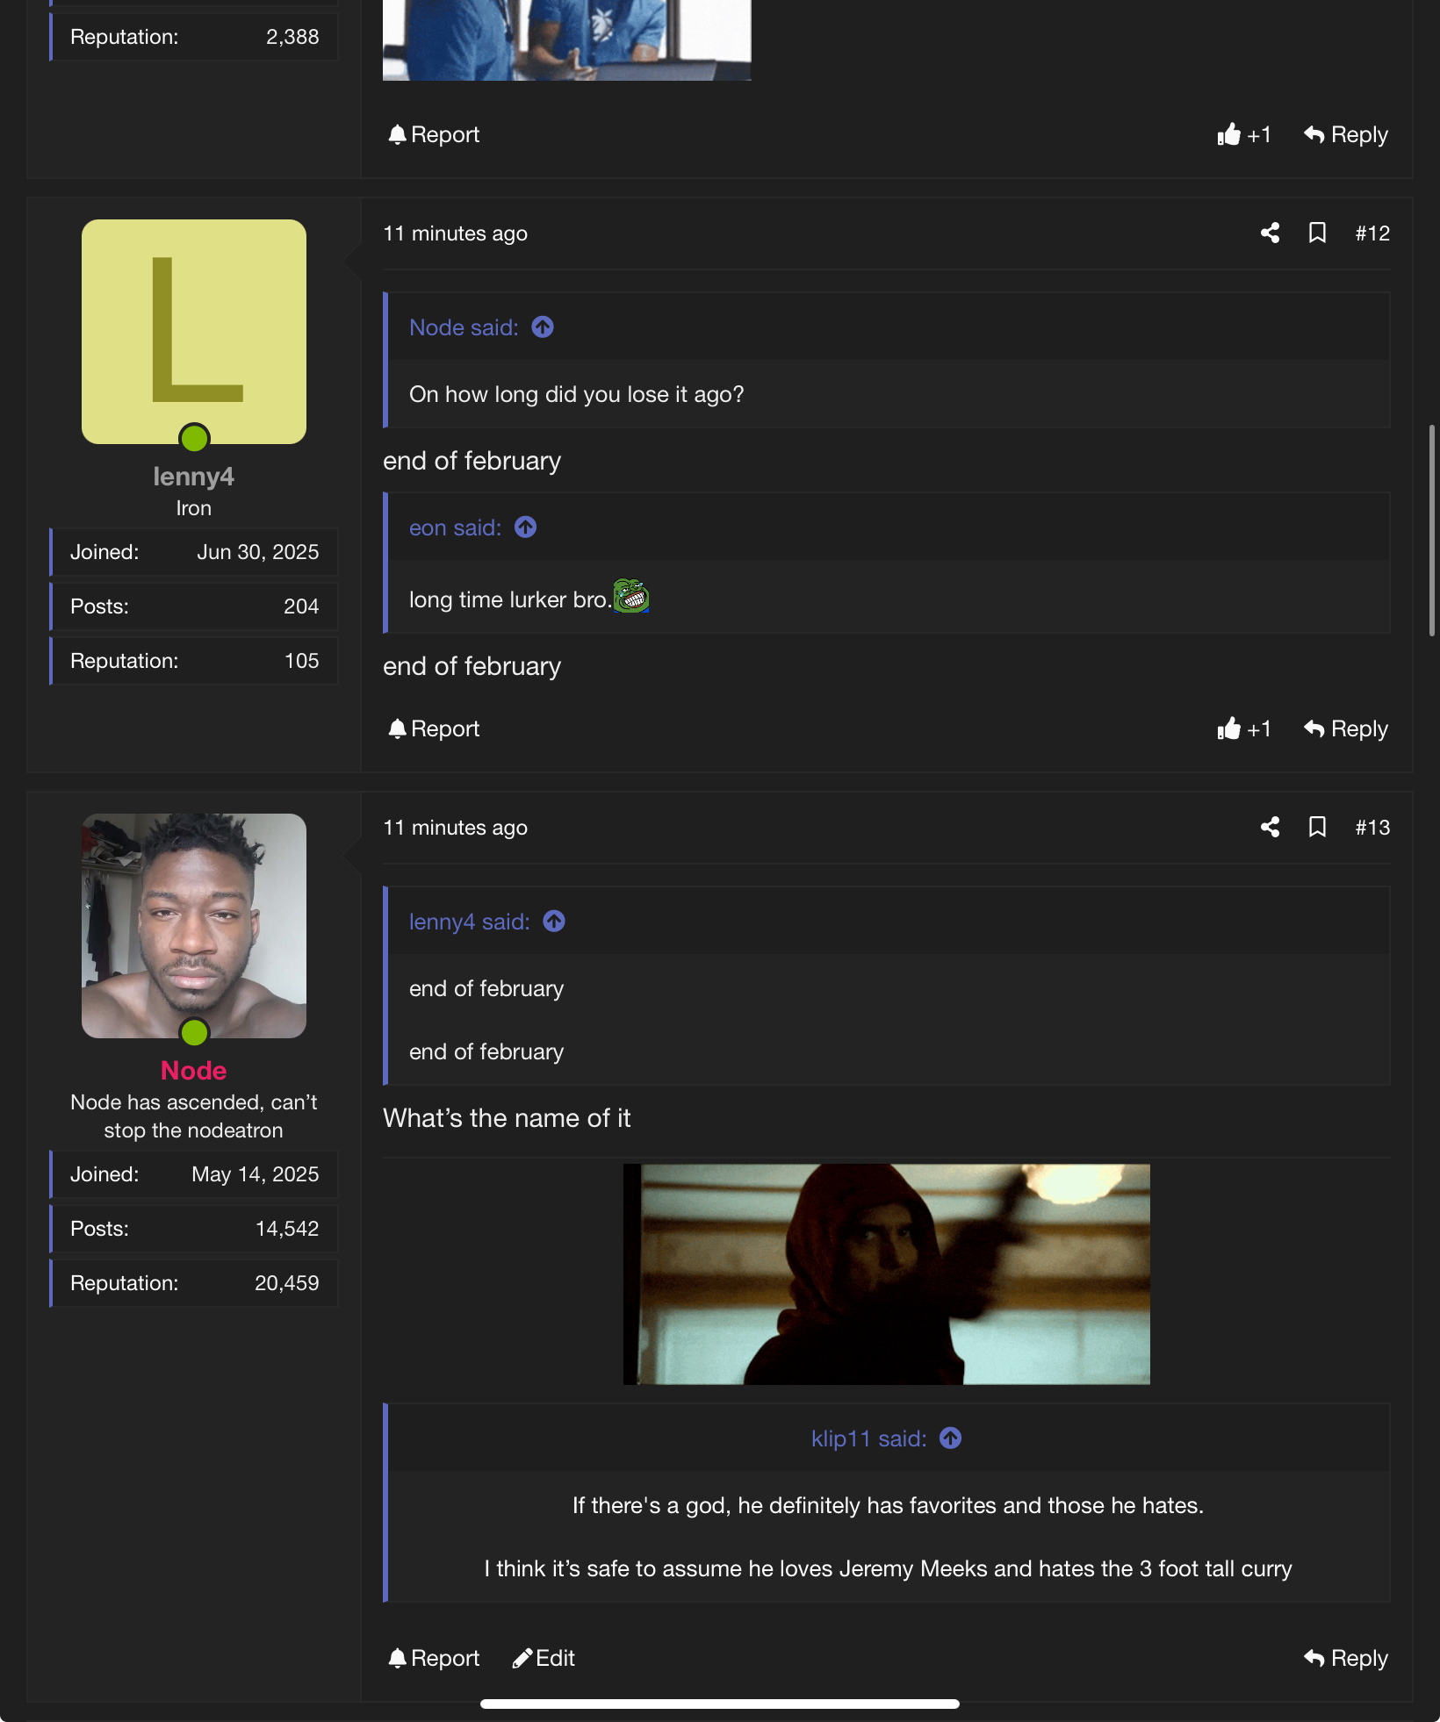Edit post #13
This screenshot has height=1722, width=1440.
(544, 1658)
